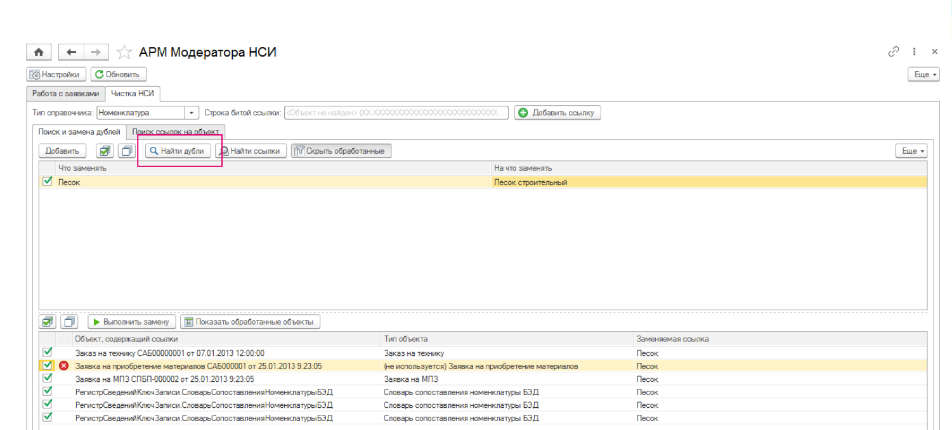
Task: Go back with the left arrow
Action: tap(71, 52)
